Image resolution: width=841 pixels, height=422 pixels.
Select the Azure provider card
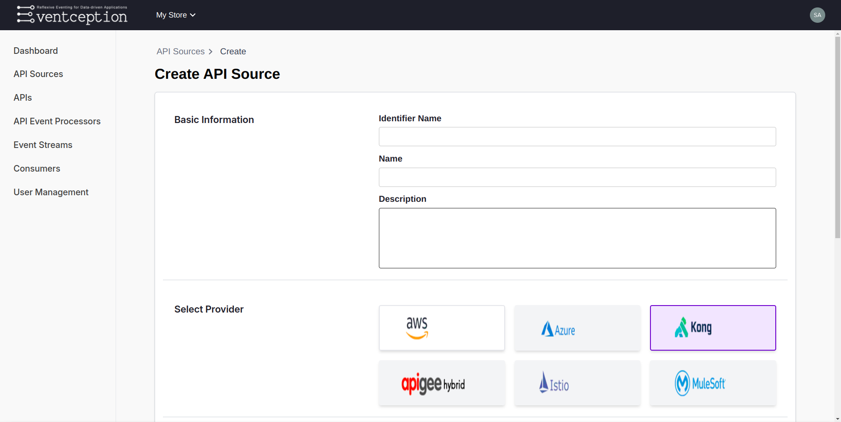tap(577, 328)
